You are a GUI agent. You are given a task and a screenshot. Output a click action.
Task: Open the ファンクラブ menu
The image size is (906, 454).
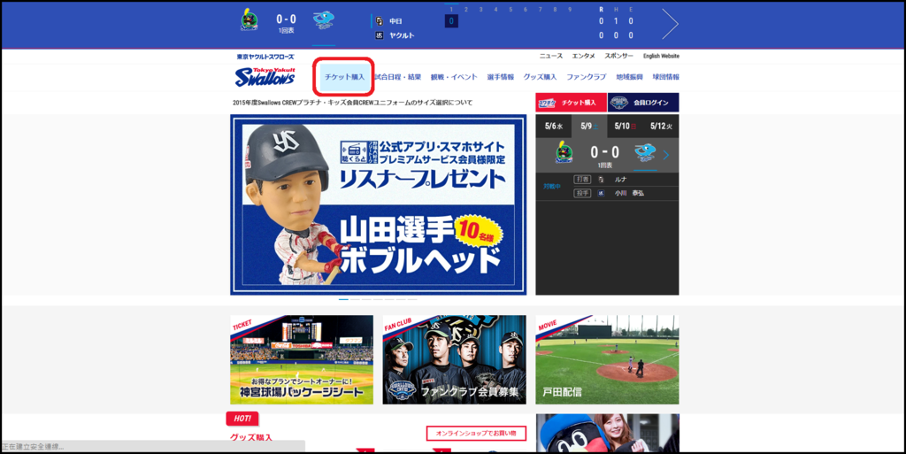[586, 77]
